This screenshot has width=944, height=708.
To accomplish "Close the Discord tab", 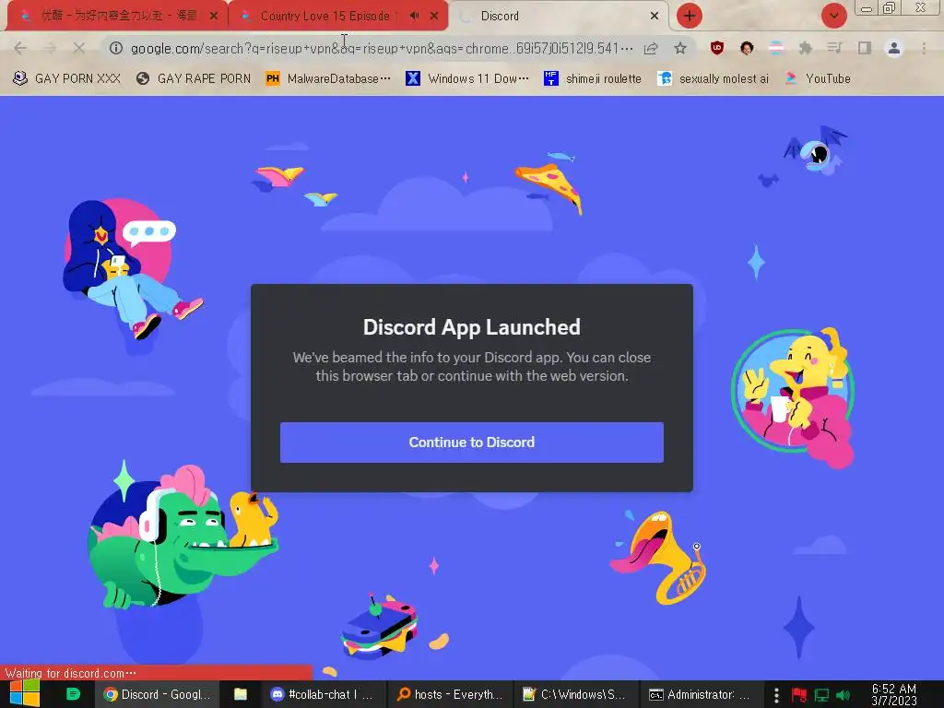I will pyautogui.click(x=655, y=16).
